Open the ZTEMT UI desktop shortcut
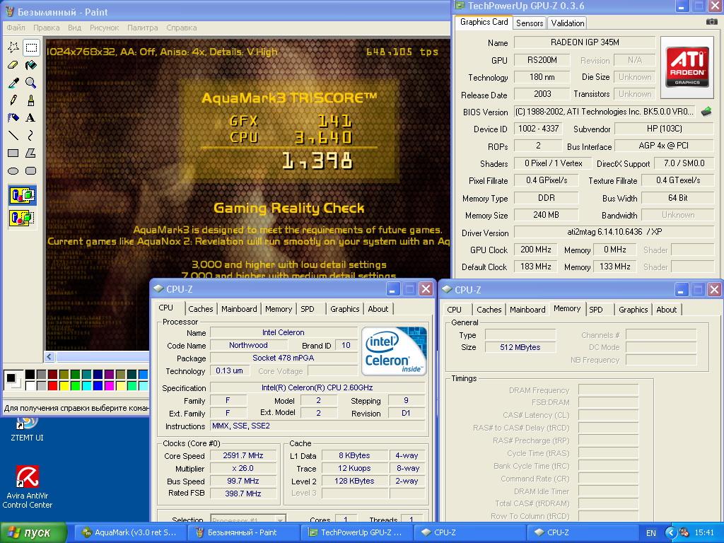The height and width of the screenshot is (543, 724). 27,429
